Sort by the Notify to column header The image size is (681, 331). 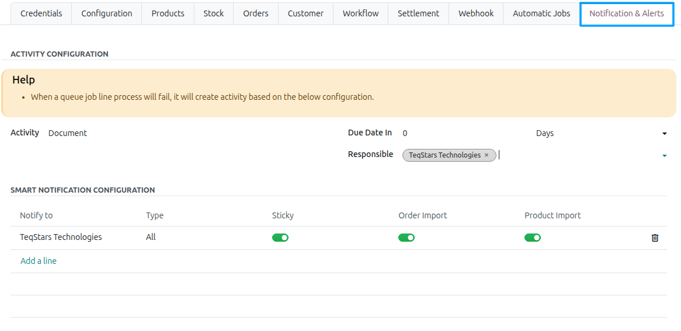coord(36,215)
